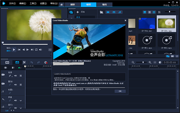This screenshot has height=113, width=180.
Task: Fit project in timeline window
Action: [155, 62]
